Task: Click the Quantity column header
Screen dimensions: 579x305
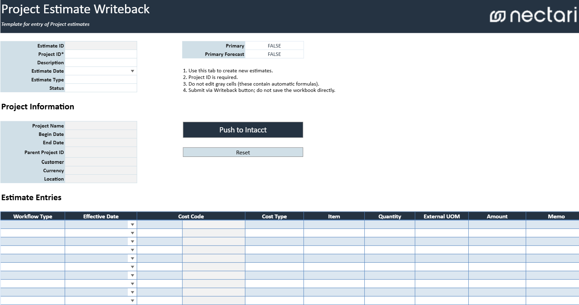Action: coord(390,216)
